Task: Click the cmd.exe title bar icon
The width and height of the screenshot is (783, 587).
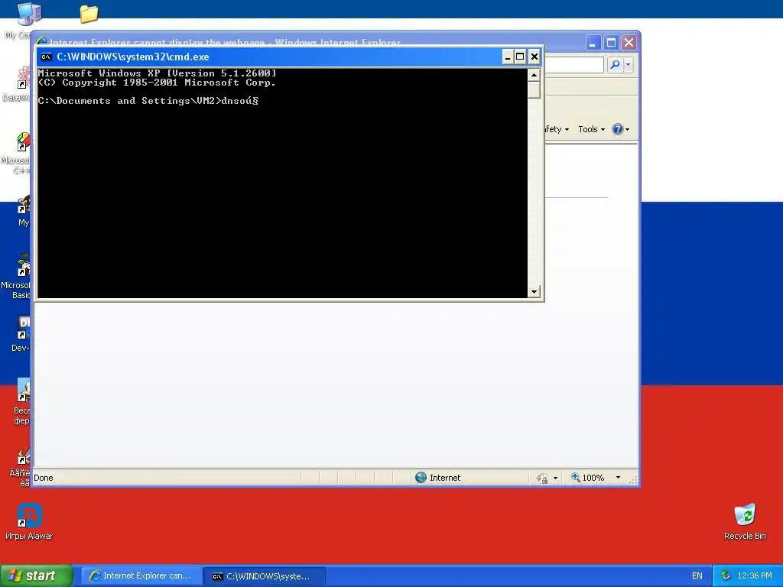Action: point(46,57)
